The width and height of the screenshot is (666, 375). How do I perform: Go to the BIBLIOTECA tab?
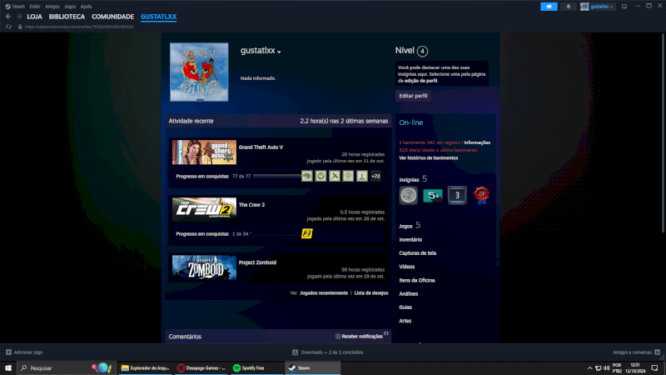67,17
